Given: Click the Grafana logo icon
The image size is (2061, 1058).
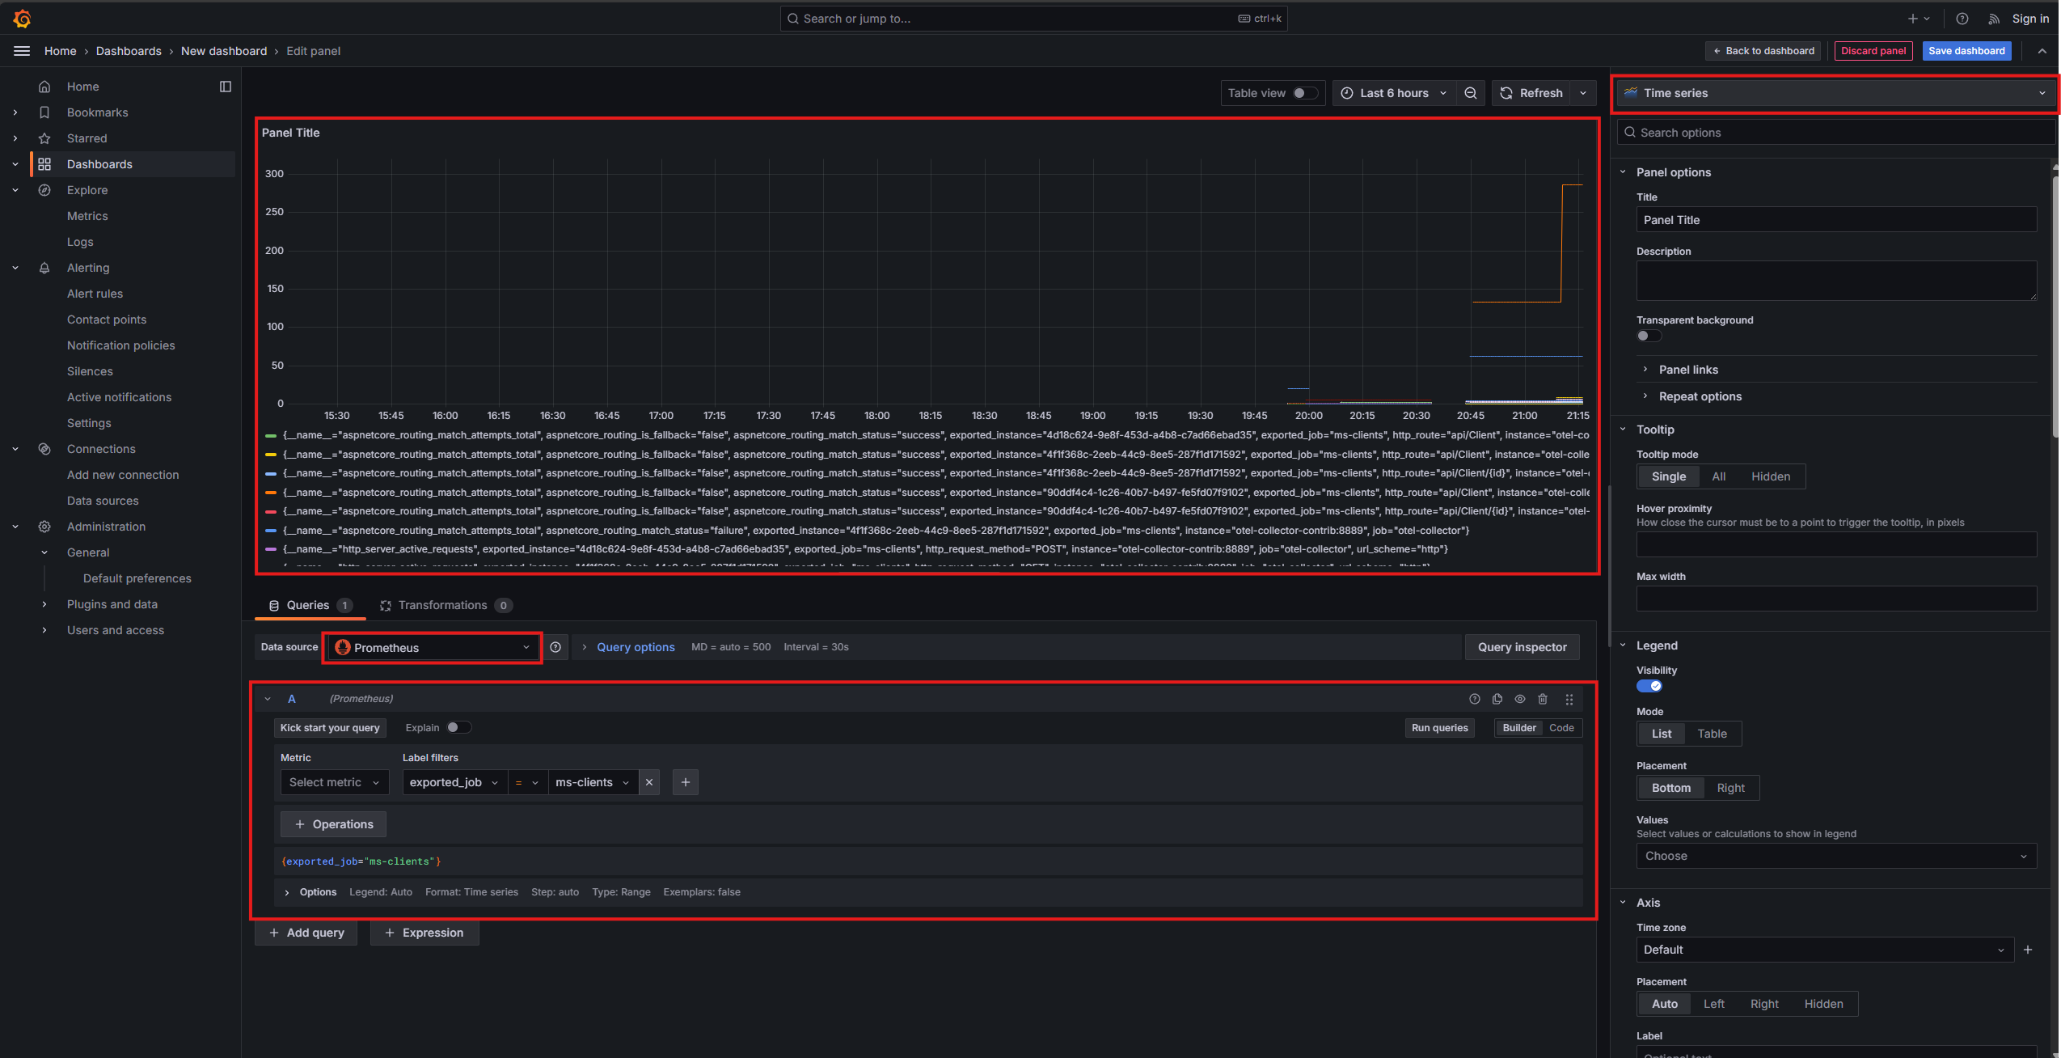Looking at the screenshot, I should coord(22,18).
